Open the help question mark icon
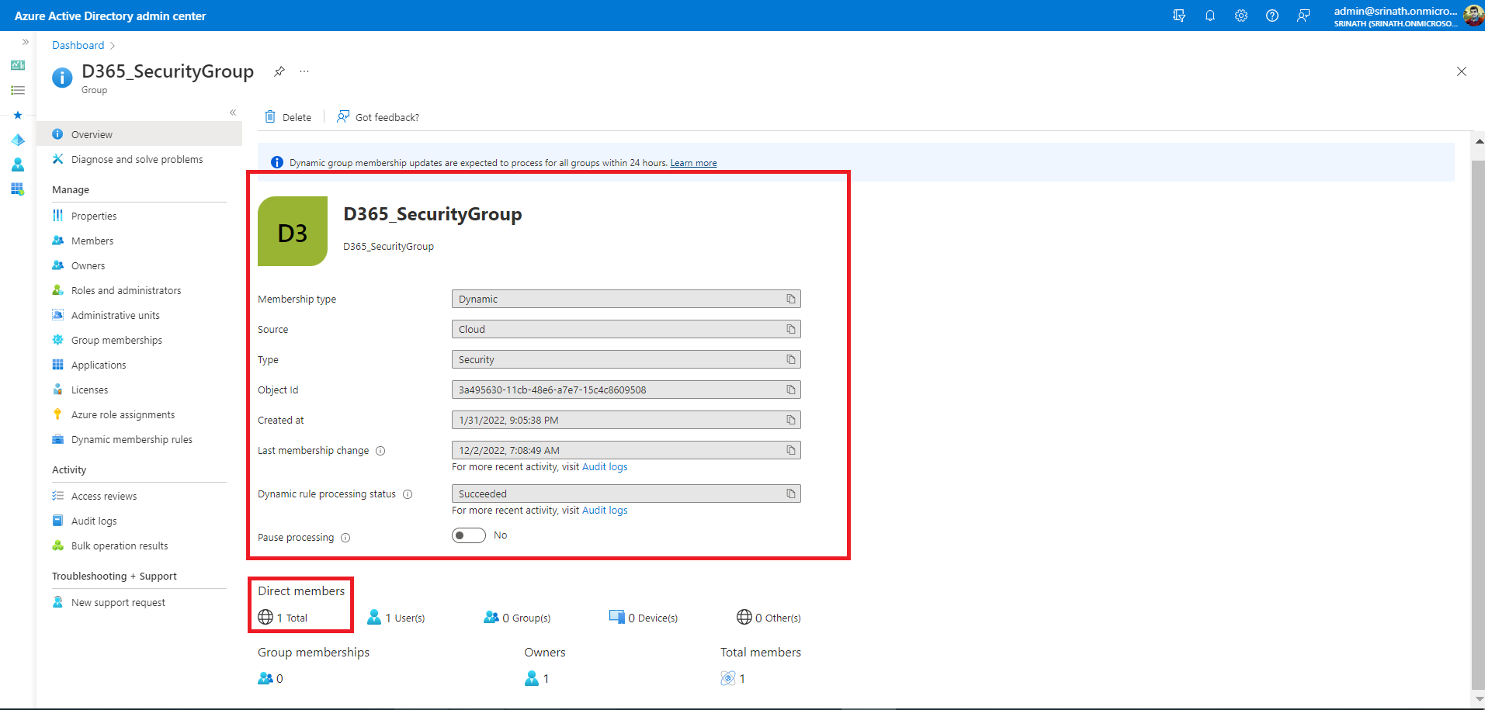The width and height of the screenshot is (1485, 710). tap(1272, 16)
